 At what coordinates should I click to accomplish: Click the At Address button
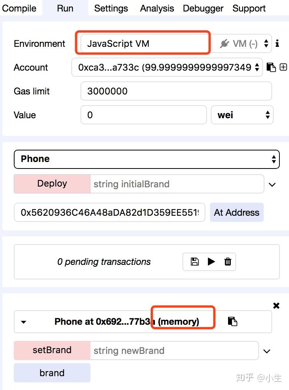pyautogui.click(x=236, y=212)
